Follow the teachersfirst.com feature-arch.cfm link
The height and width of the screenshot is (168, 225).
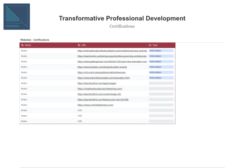click(103, 100)
